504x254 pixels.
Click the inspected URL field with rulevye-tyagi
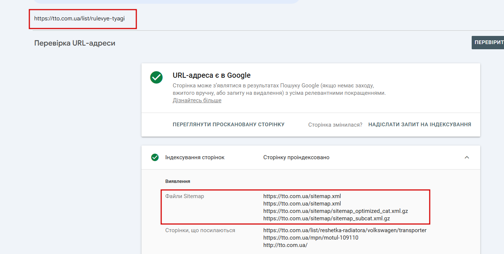[79, 18]
